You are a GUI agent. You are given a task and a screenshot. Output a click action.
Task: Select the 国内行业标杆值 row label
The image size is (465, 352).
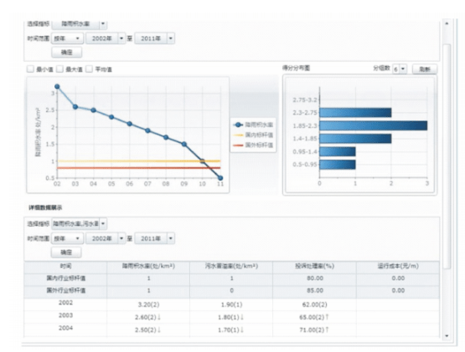[66, 278]
